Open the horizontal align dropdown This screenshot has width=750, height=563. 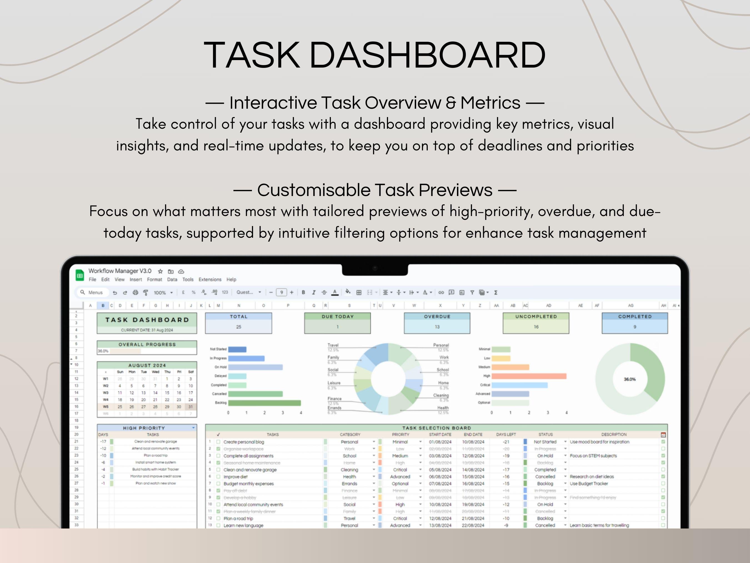tap(387, 292)
